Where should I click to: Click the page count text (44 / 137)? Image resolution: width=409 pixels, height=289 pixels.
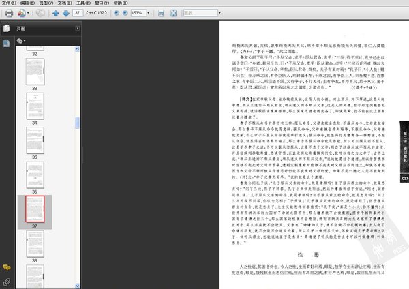[97, 13]
